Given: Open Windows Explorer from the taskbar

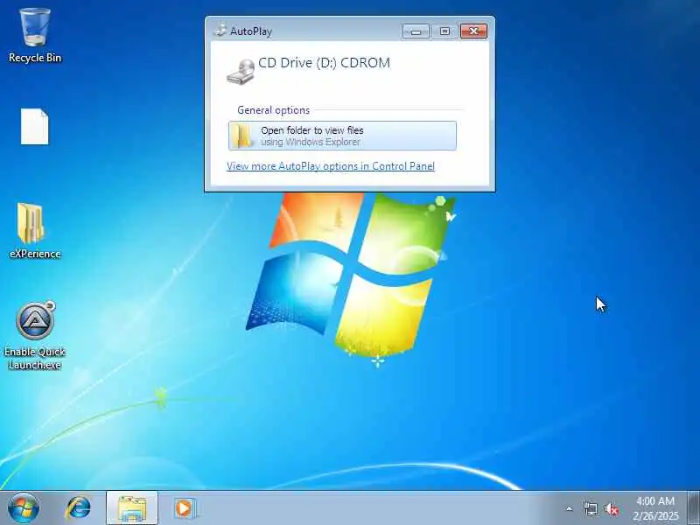Looking at the screenshot, I should tap(132, 508).
